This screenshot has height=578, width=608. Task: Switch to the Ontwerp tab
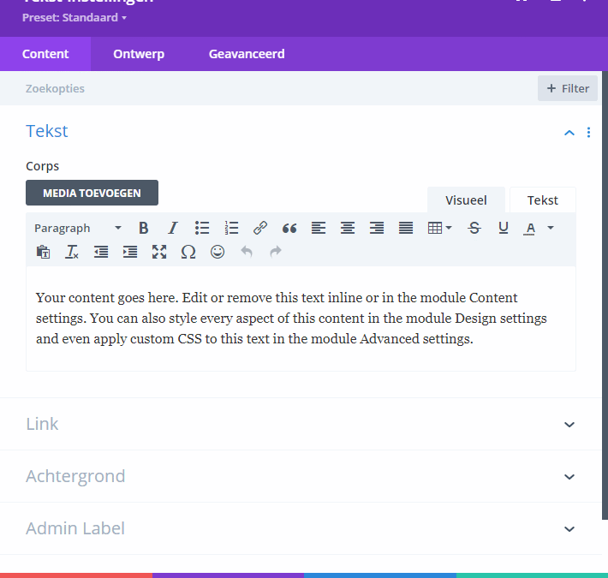[139, 54]
